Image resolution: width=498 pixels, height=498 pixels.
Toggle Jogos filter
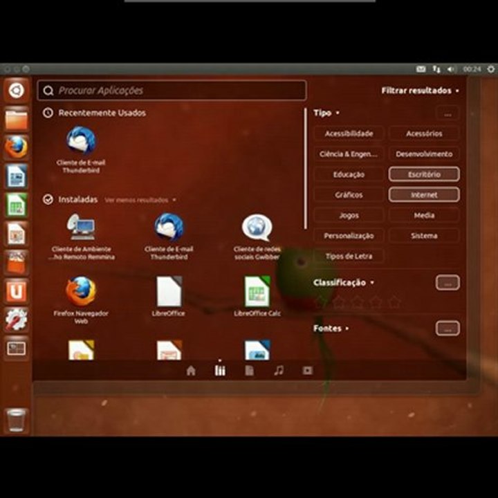(x=349, y=215)
